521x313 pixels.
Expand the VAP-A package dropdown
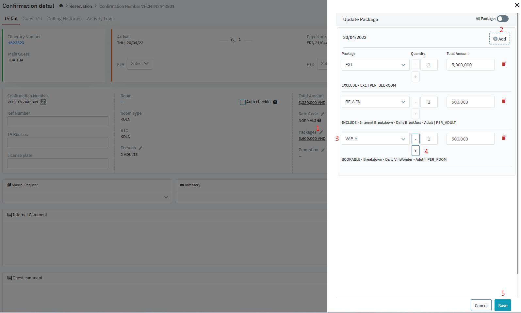375,139
